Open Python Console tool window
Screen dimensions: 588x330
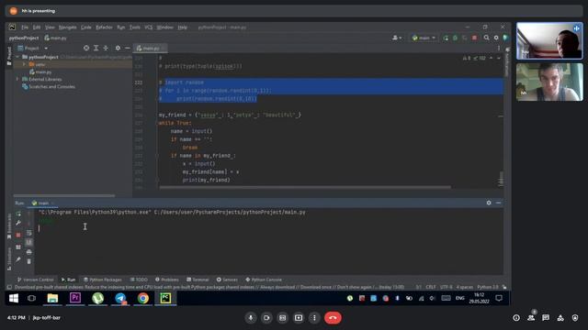pos(264,280)
